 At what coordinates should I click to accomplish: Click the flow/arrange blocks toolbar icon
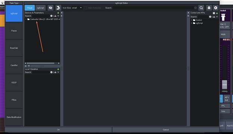[x=58, y=8]
